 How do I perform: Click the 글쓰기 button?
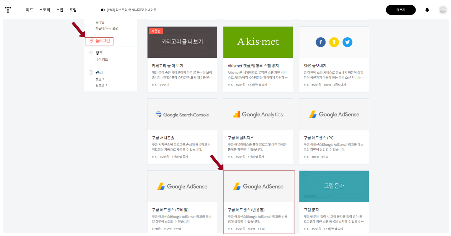coord(401,10)
